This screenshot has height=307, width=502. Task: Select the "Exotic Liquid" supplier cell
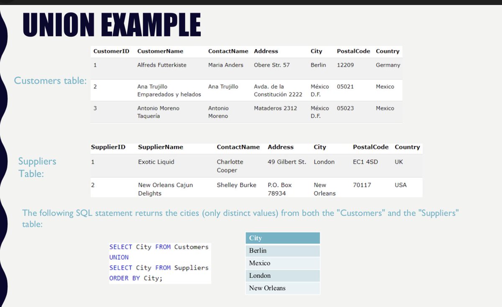pyautogui.click(x=156, y=162)
